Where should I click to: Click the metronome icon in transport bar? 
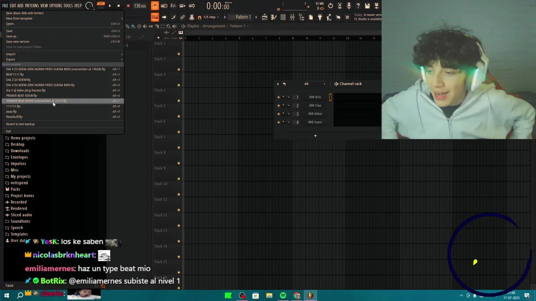155,6
